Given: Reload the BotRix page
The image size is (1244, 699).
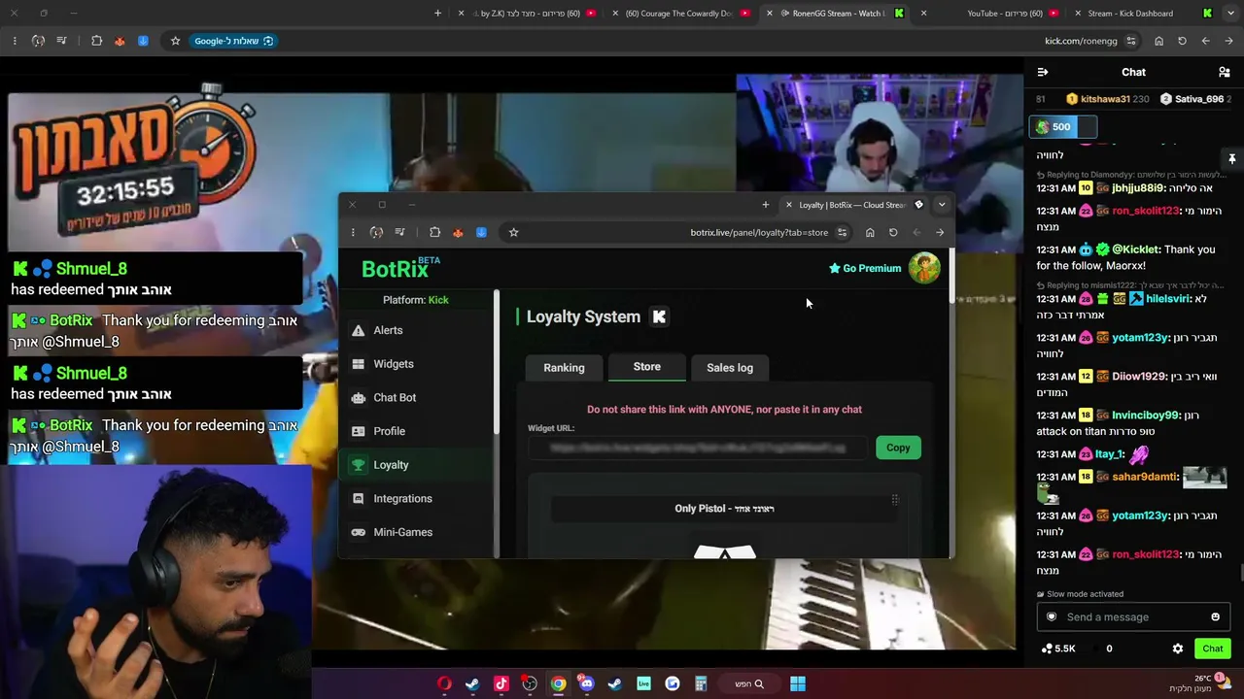Looking at the screenshot, I should [x=893, y=232].
